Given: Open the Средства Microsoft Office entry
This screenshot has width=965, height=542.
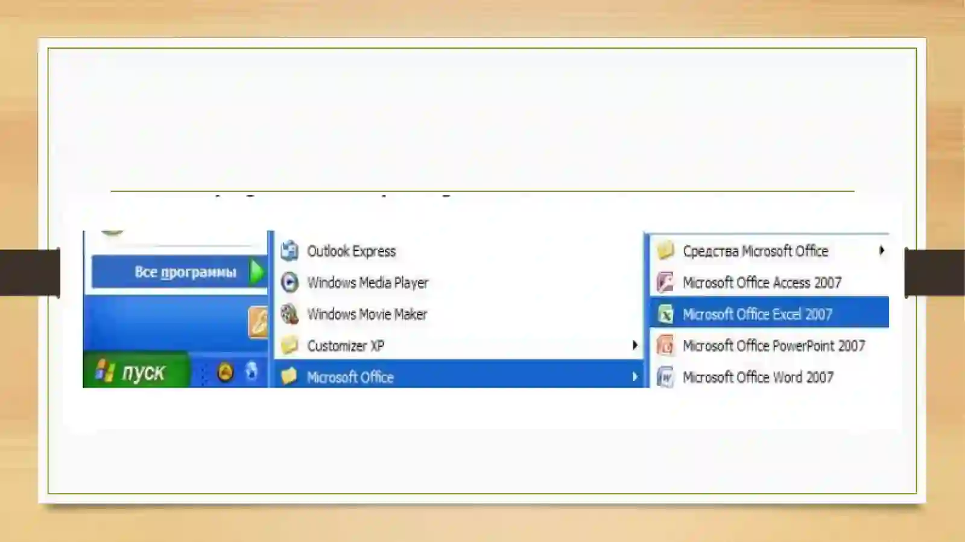Looking at the screenshot, I should 770,251.
